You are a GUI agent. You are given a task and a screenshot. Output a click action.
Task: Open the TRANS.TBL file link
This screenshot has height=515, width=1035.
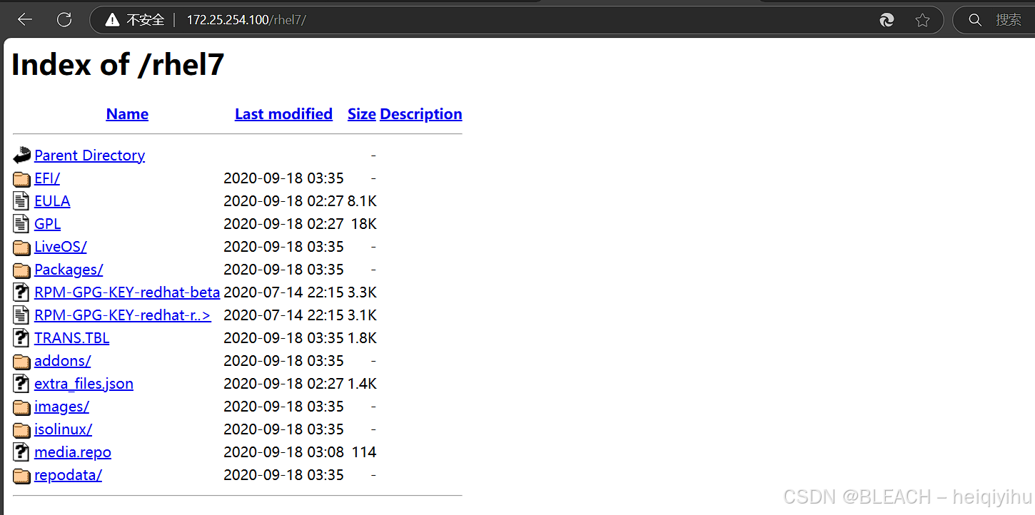click(x=71, y=338)
